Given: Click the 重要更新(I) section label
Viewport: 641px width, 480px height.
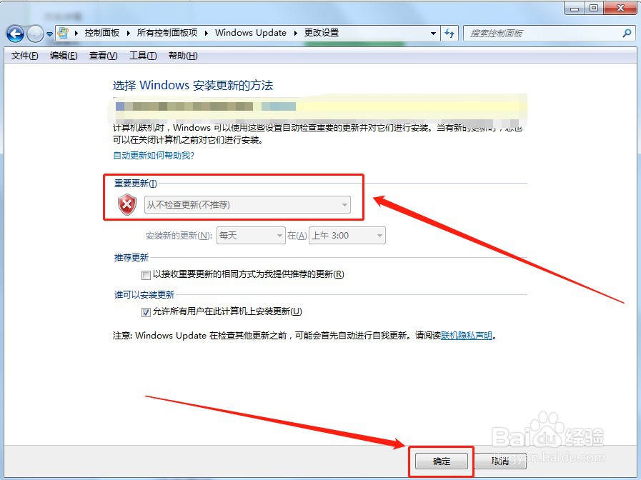Looking at the screenshot, I should (135, 184).
